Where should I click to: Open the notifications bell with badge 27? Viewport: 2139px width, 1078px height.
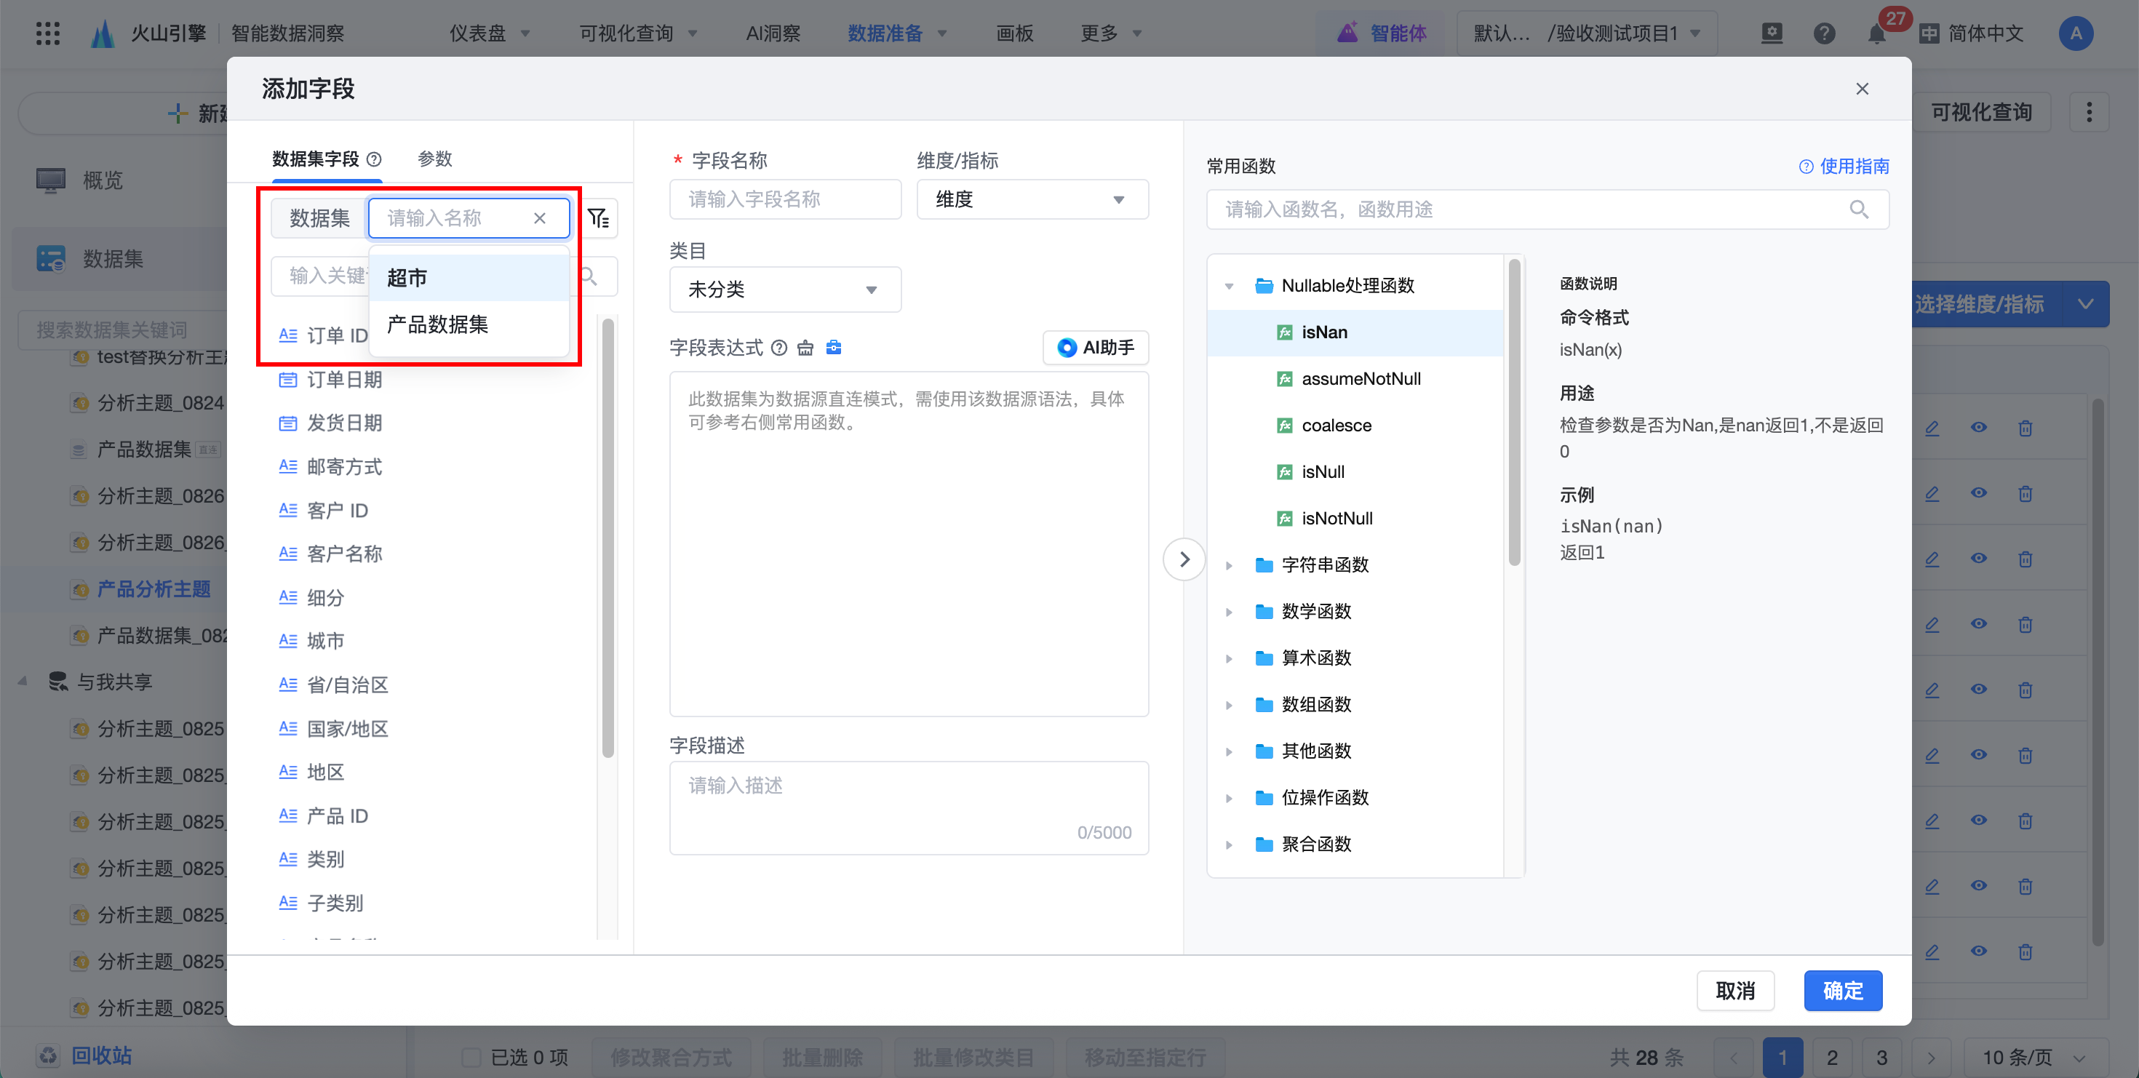[x=1876, y=33]
